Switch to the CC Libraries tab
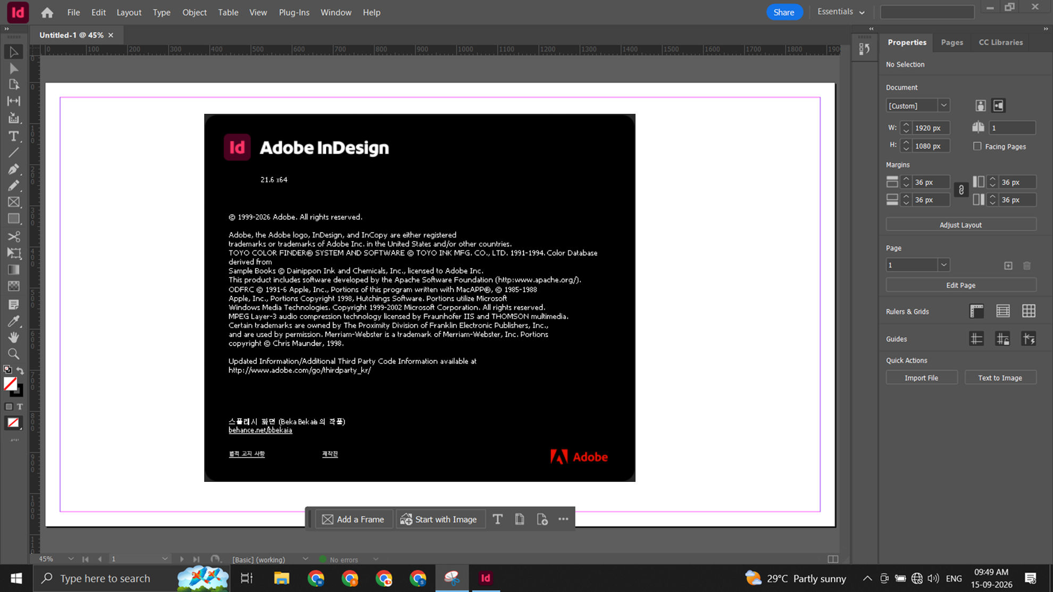This screenshot has height=592, width=1053. click(1000, 42)
